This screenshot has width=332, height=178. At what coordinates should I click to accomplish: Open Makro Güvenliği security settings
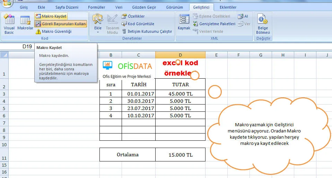pyautogui.click(x=53, y=31)
